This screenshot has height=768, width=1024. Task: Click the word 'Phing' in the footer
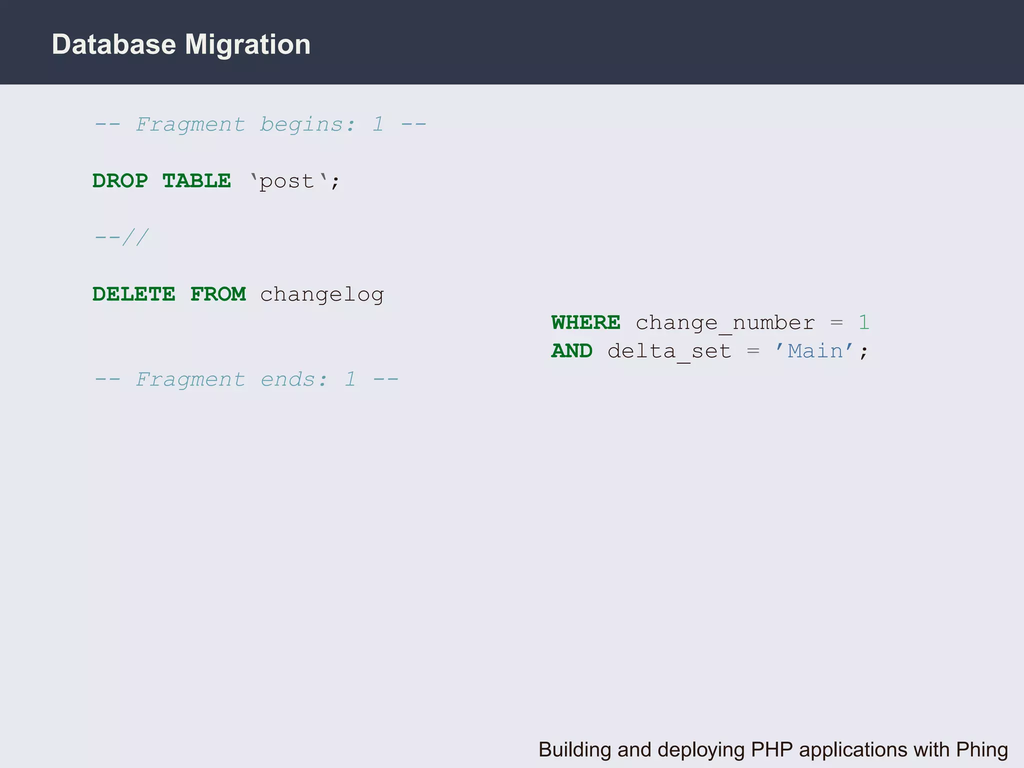pos(982,750)
